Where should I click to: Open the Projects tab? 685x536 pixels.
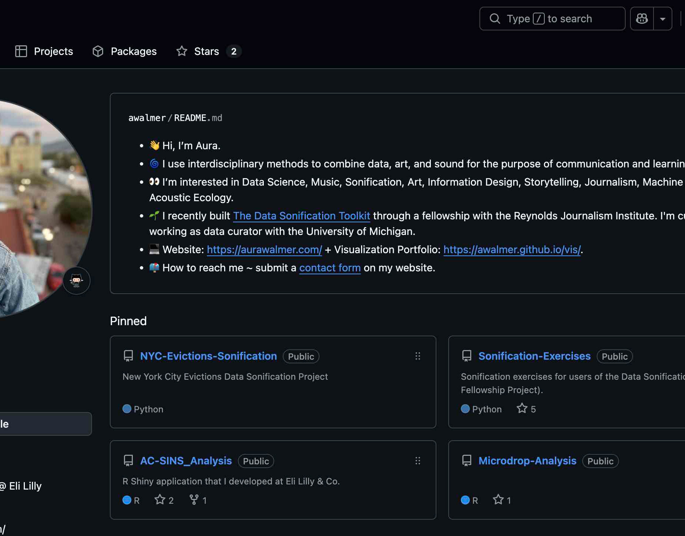pyautogui.click(x=44, y=51)
